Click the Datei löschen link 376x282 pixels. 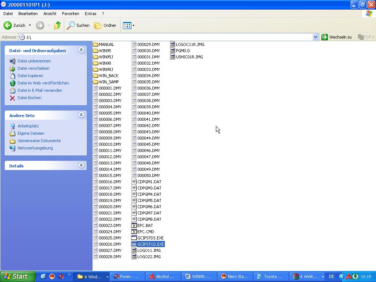[x=29, y=98]
